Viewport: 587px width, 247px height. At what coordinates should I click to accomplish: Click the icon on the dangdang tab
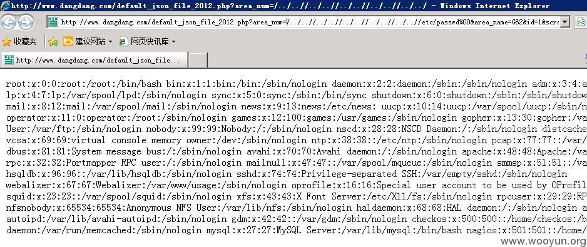pos(8,60)
